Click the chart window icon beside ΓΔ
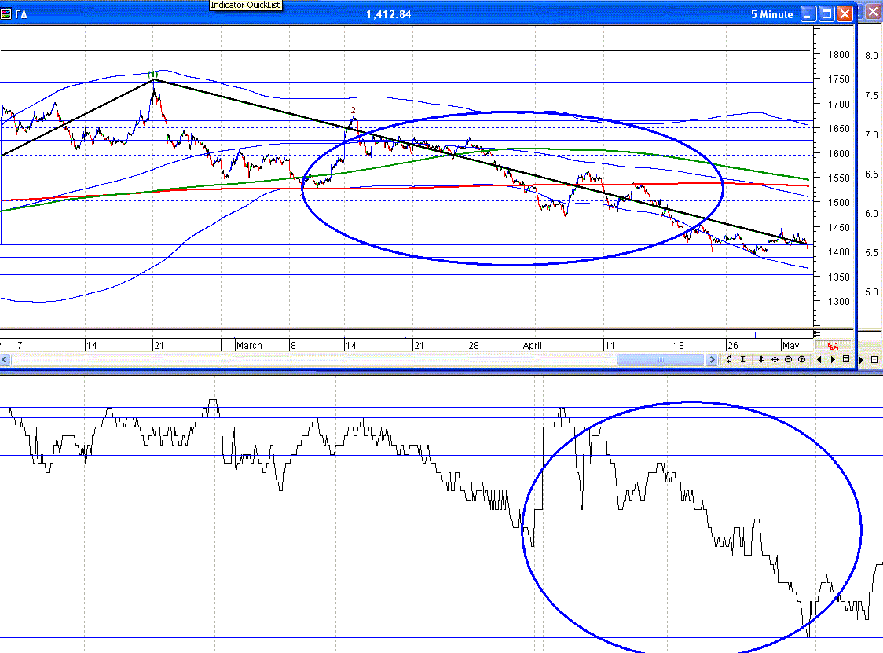Screen dimensions: 883x653 pyautogui.click(x=6, y=14)
